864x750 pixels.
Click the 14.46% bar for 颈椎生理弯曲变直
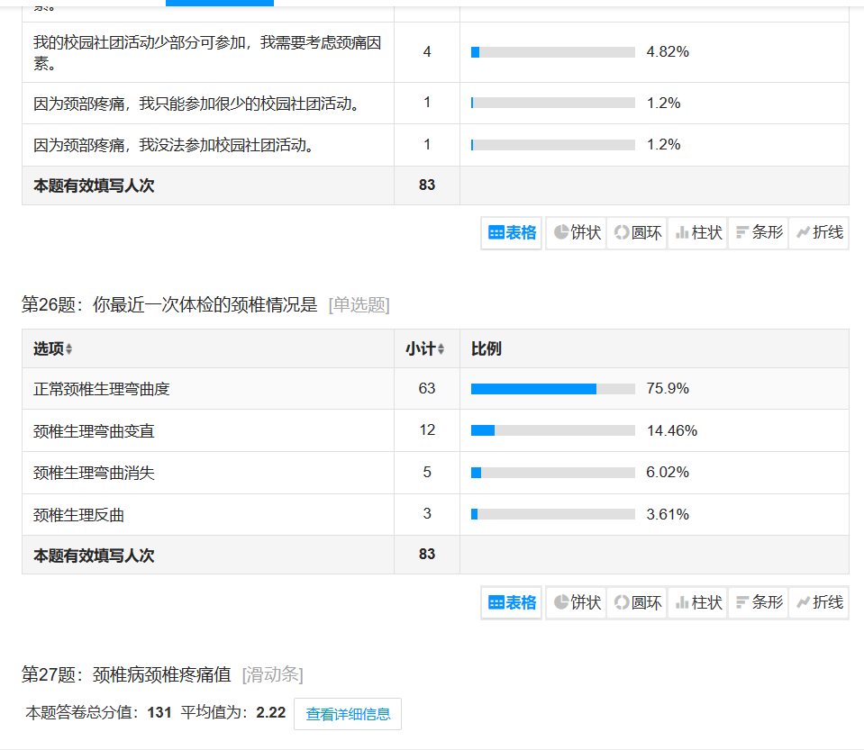coord(552,430)
